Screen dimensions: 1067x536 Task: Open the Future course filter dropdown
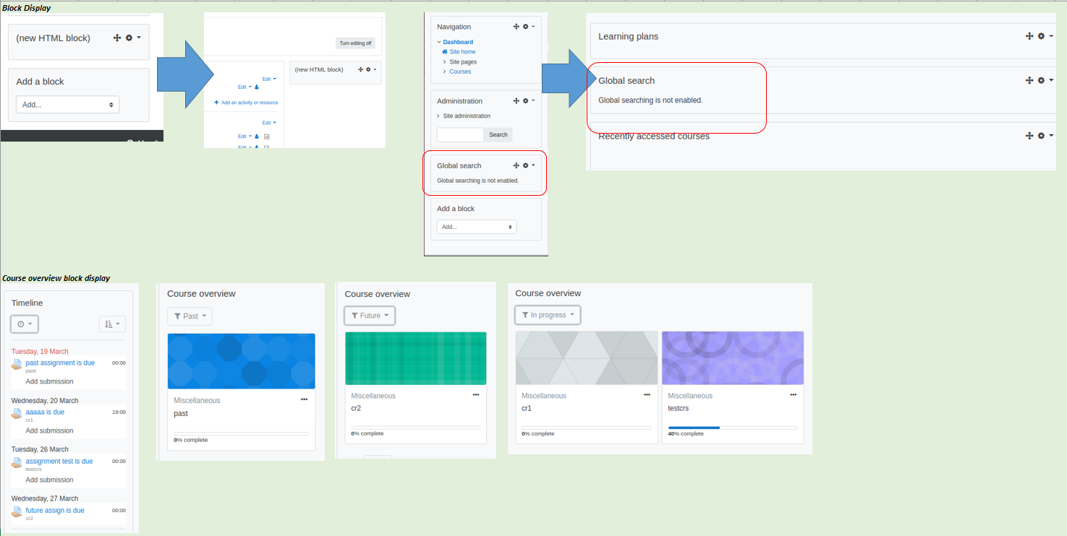tap(370, 316)
